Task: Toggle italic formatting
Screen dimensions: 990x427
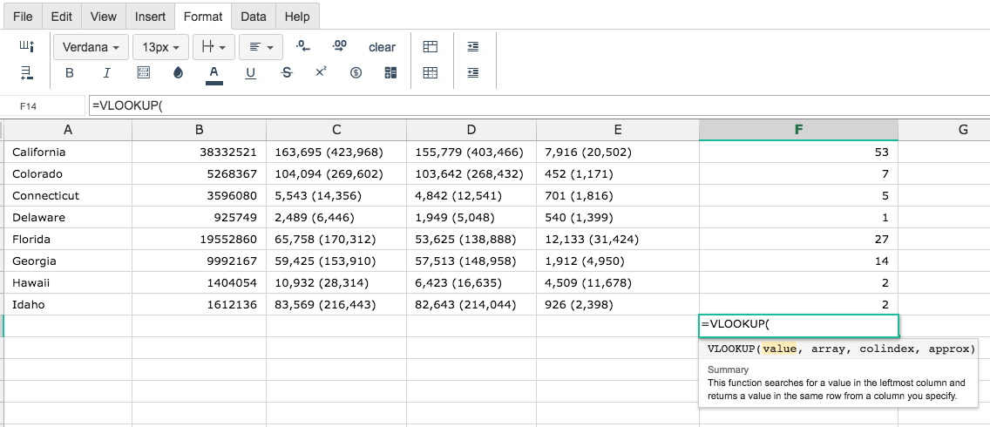Action: tap(106, 73)
